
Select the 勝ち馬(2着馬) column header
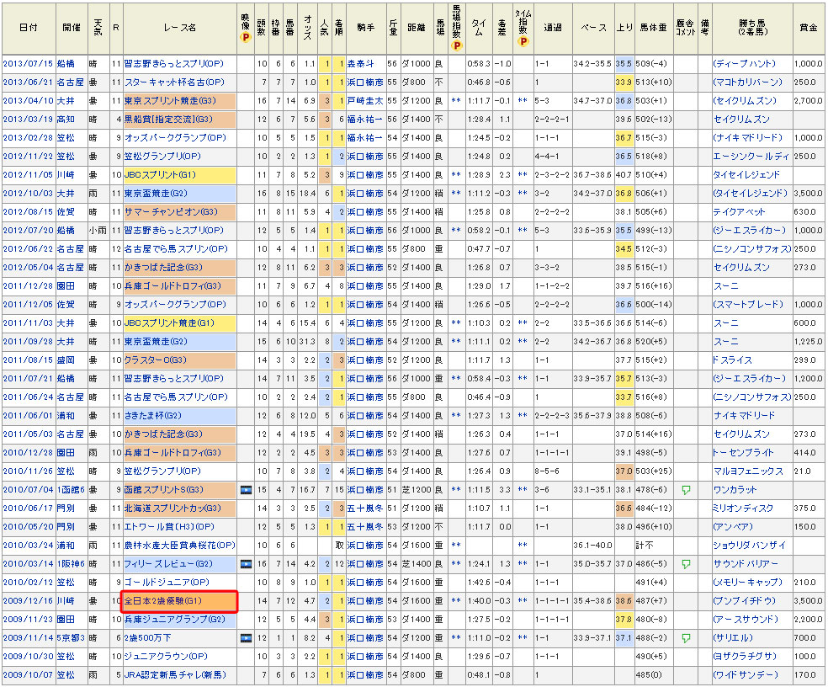(x=752, y=28)
